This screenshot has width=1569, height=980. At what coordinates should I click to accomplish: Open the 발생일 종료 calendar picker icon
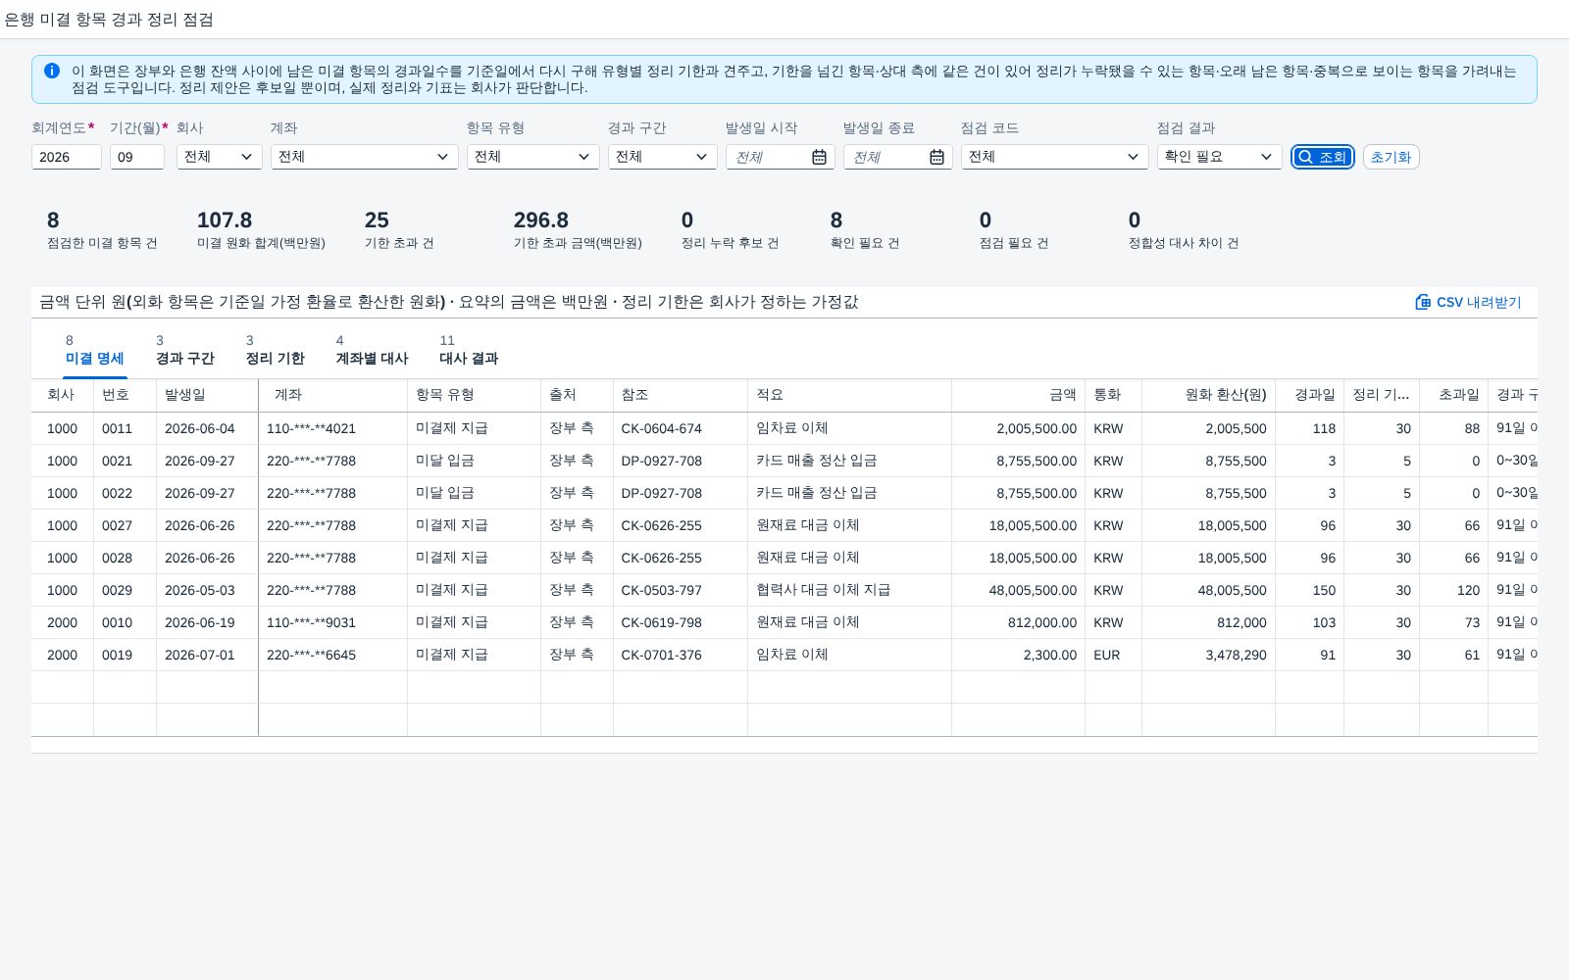click(x=936, y=157)
